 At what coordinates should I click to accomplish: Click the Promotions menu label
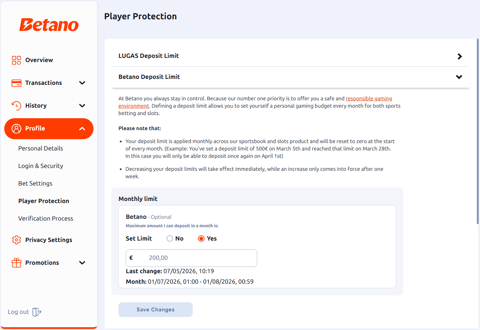point(42,263)
